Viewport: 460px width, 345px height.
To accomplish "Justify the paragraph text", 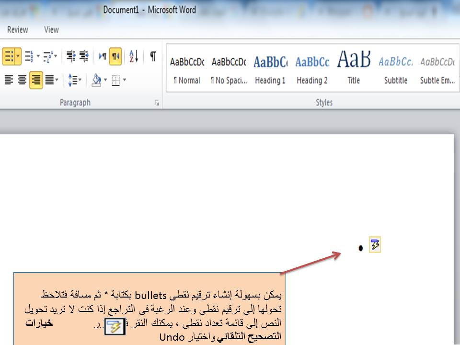I will tap(49, 80).
